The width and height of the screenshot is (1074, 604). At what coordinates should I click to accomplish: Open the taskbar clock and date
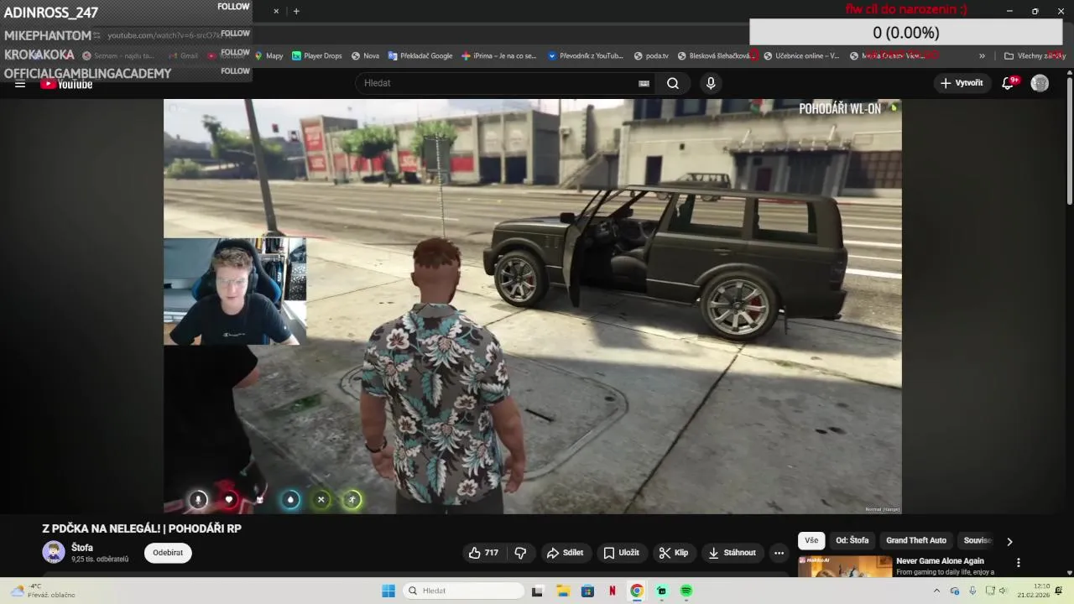(1034, 591)
